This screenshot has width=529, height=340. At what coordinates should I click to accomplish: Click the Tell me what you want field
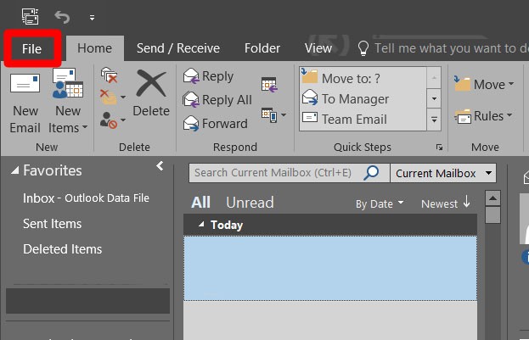click(442, 48)
